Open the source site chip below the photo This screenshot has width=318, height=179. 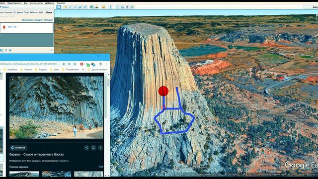(x=18, y=148)
